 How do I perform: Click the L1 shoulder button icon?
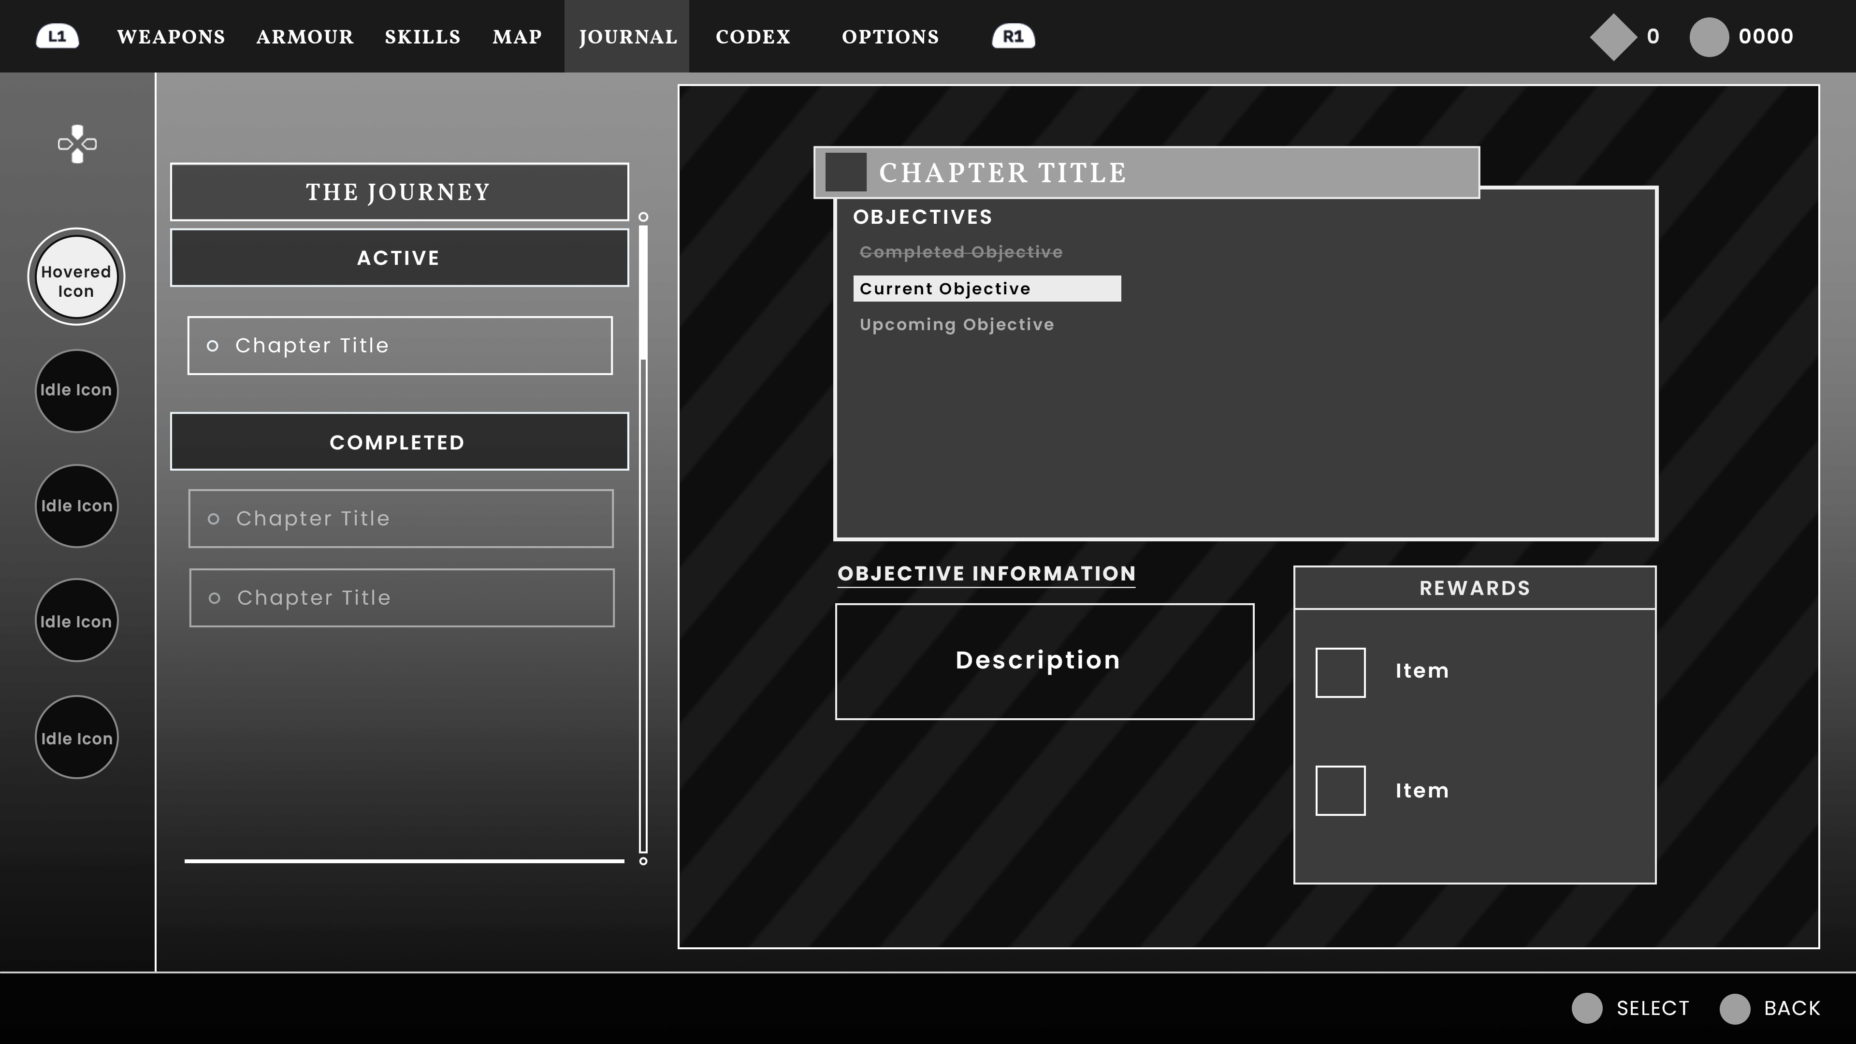pyautogui.click(x=57, y=36)
